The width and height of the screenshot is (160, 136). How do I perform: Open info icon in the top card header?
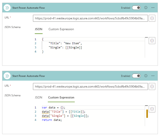146,8
